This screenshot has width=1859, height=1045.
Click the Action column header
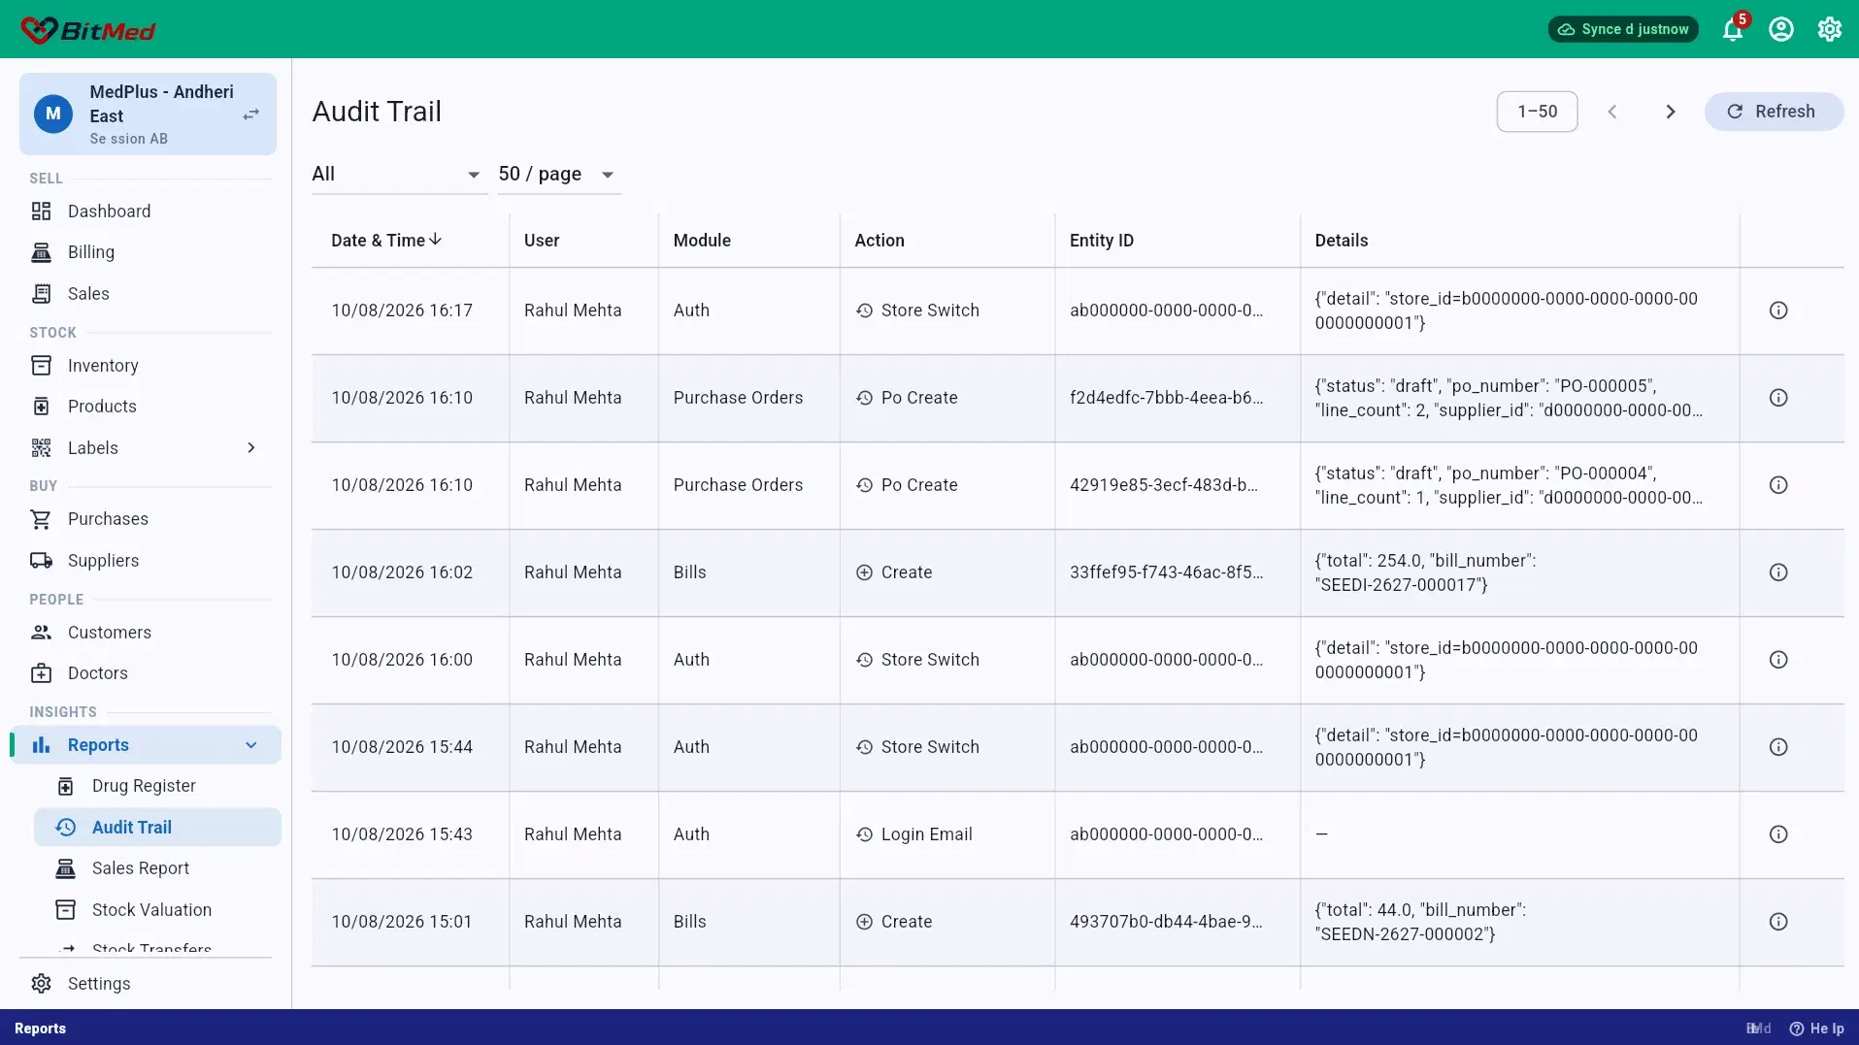coord(879,241)
